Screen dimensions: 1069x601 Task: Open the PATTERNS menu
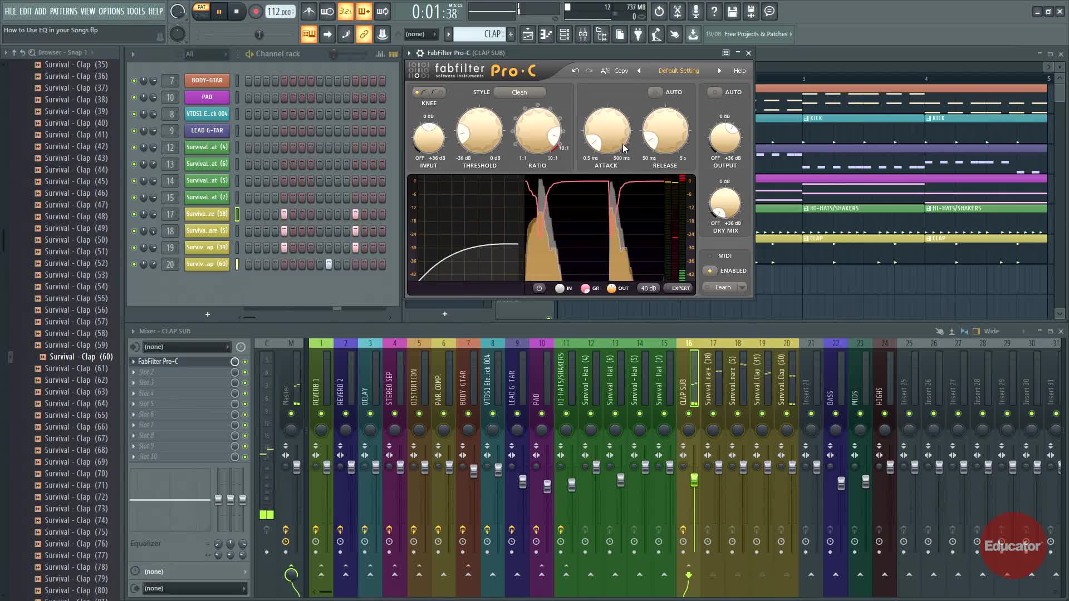[63, 11]
